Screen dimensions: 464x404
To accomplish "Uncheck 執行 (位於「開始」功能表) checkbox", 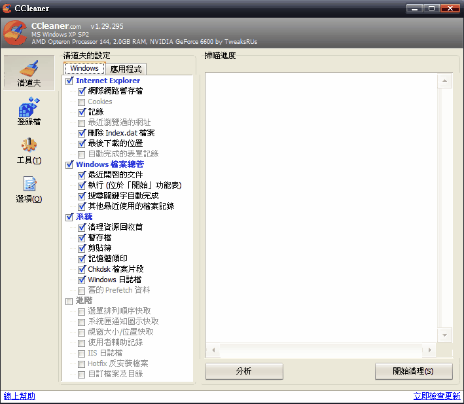I will pos(82,185).
